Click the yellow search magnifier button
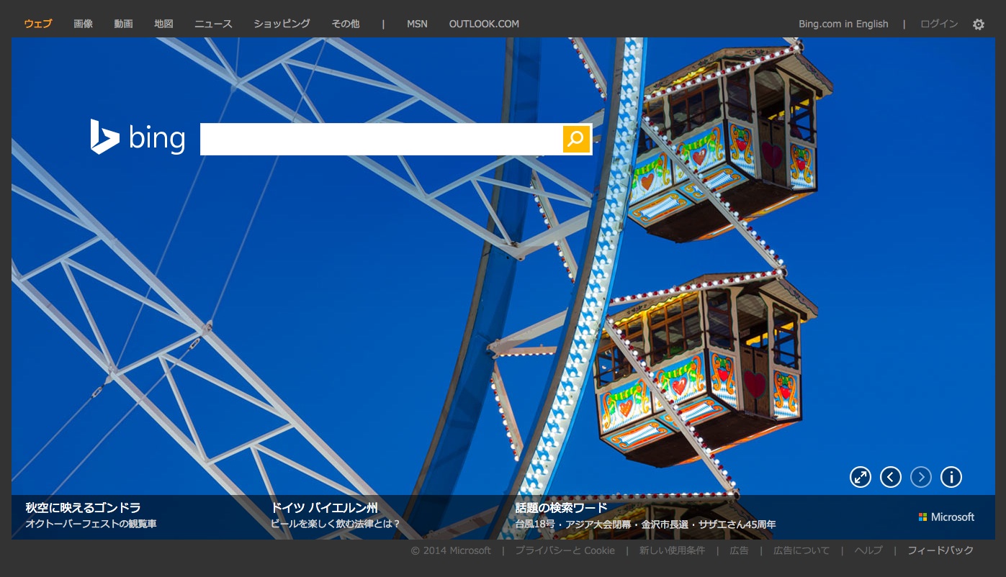The width and height of the screenshot is (1006, 577). tap(576, 139)
